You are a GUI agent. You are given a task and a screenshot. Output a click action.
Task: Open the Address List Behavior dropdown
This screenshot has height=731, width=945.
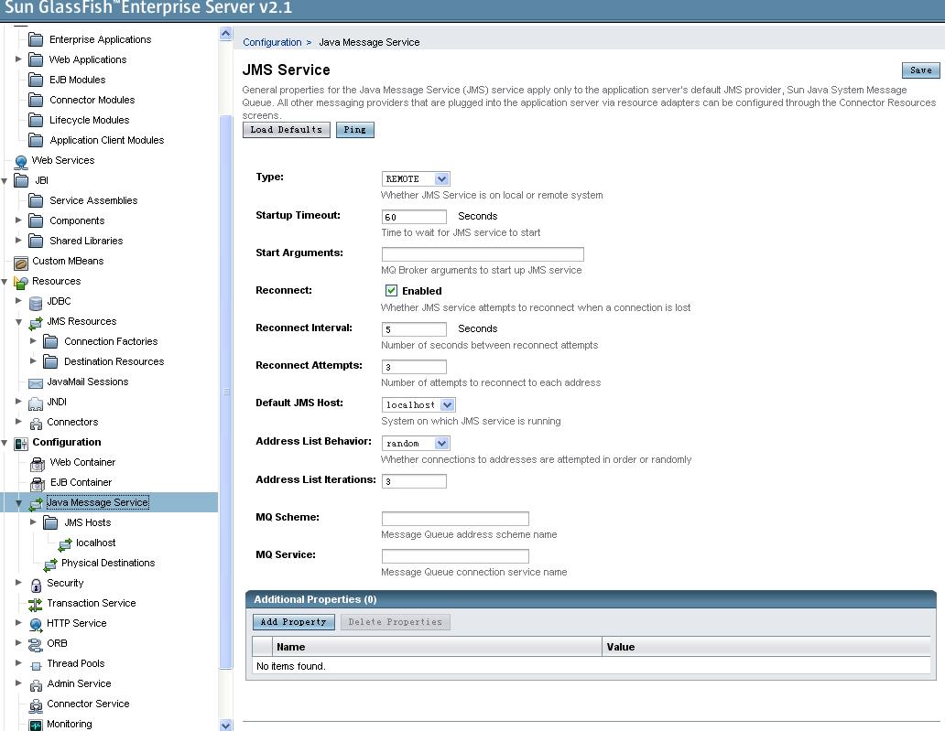tap(416, 443)
